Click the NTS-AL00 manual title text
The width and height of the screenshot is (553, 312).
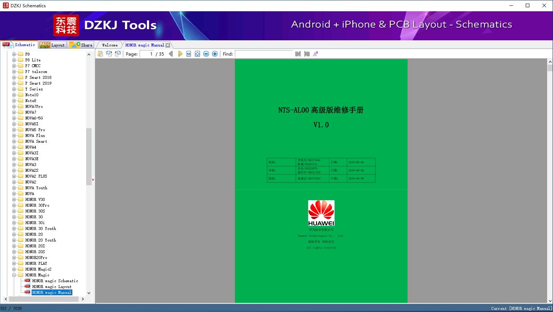click(x=321, y=110)
